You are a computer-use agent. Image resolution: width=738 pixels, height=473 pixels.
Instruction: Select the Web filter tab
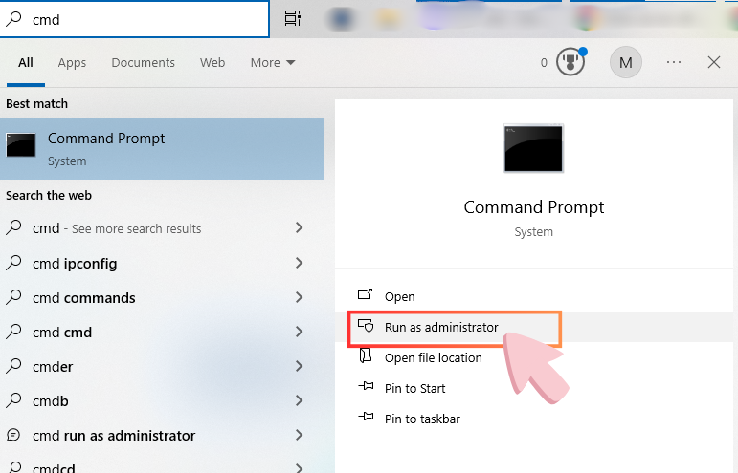[212, 63]
